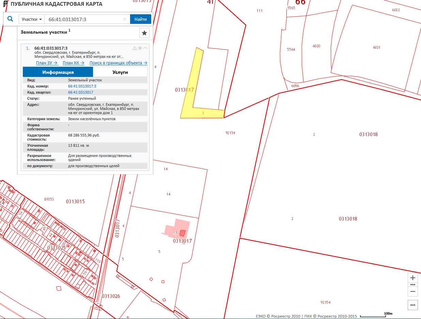
Task: Select the Информация tab
Action: tap(58, 72)
